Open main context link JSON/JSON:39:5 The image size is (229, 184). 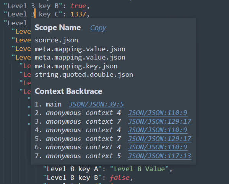(x=97, y=104)
